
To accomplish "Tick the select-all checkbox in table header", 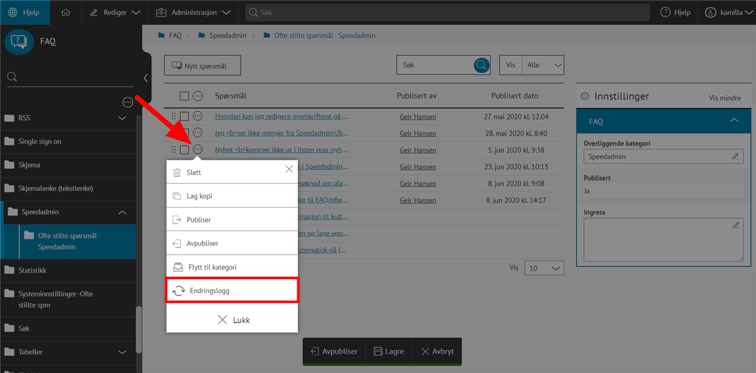I will [x=184, y=96].
